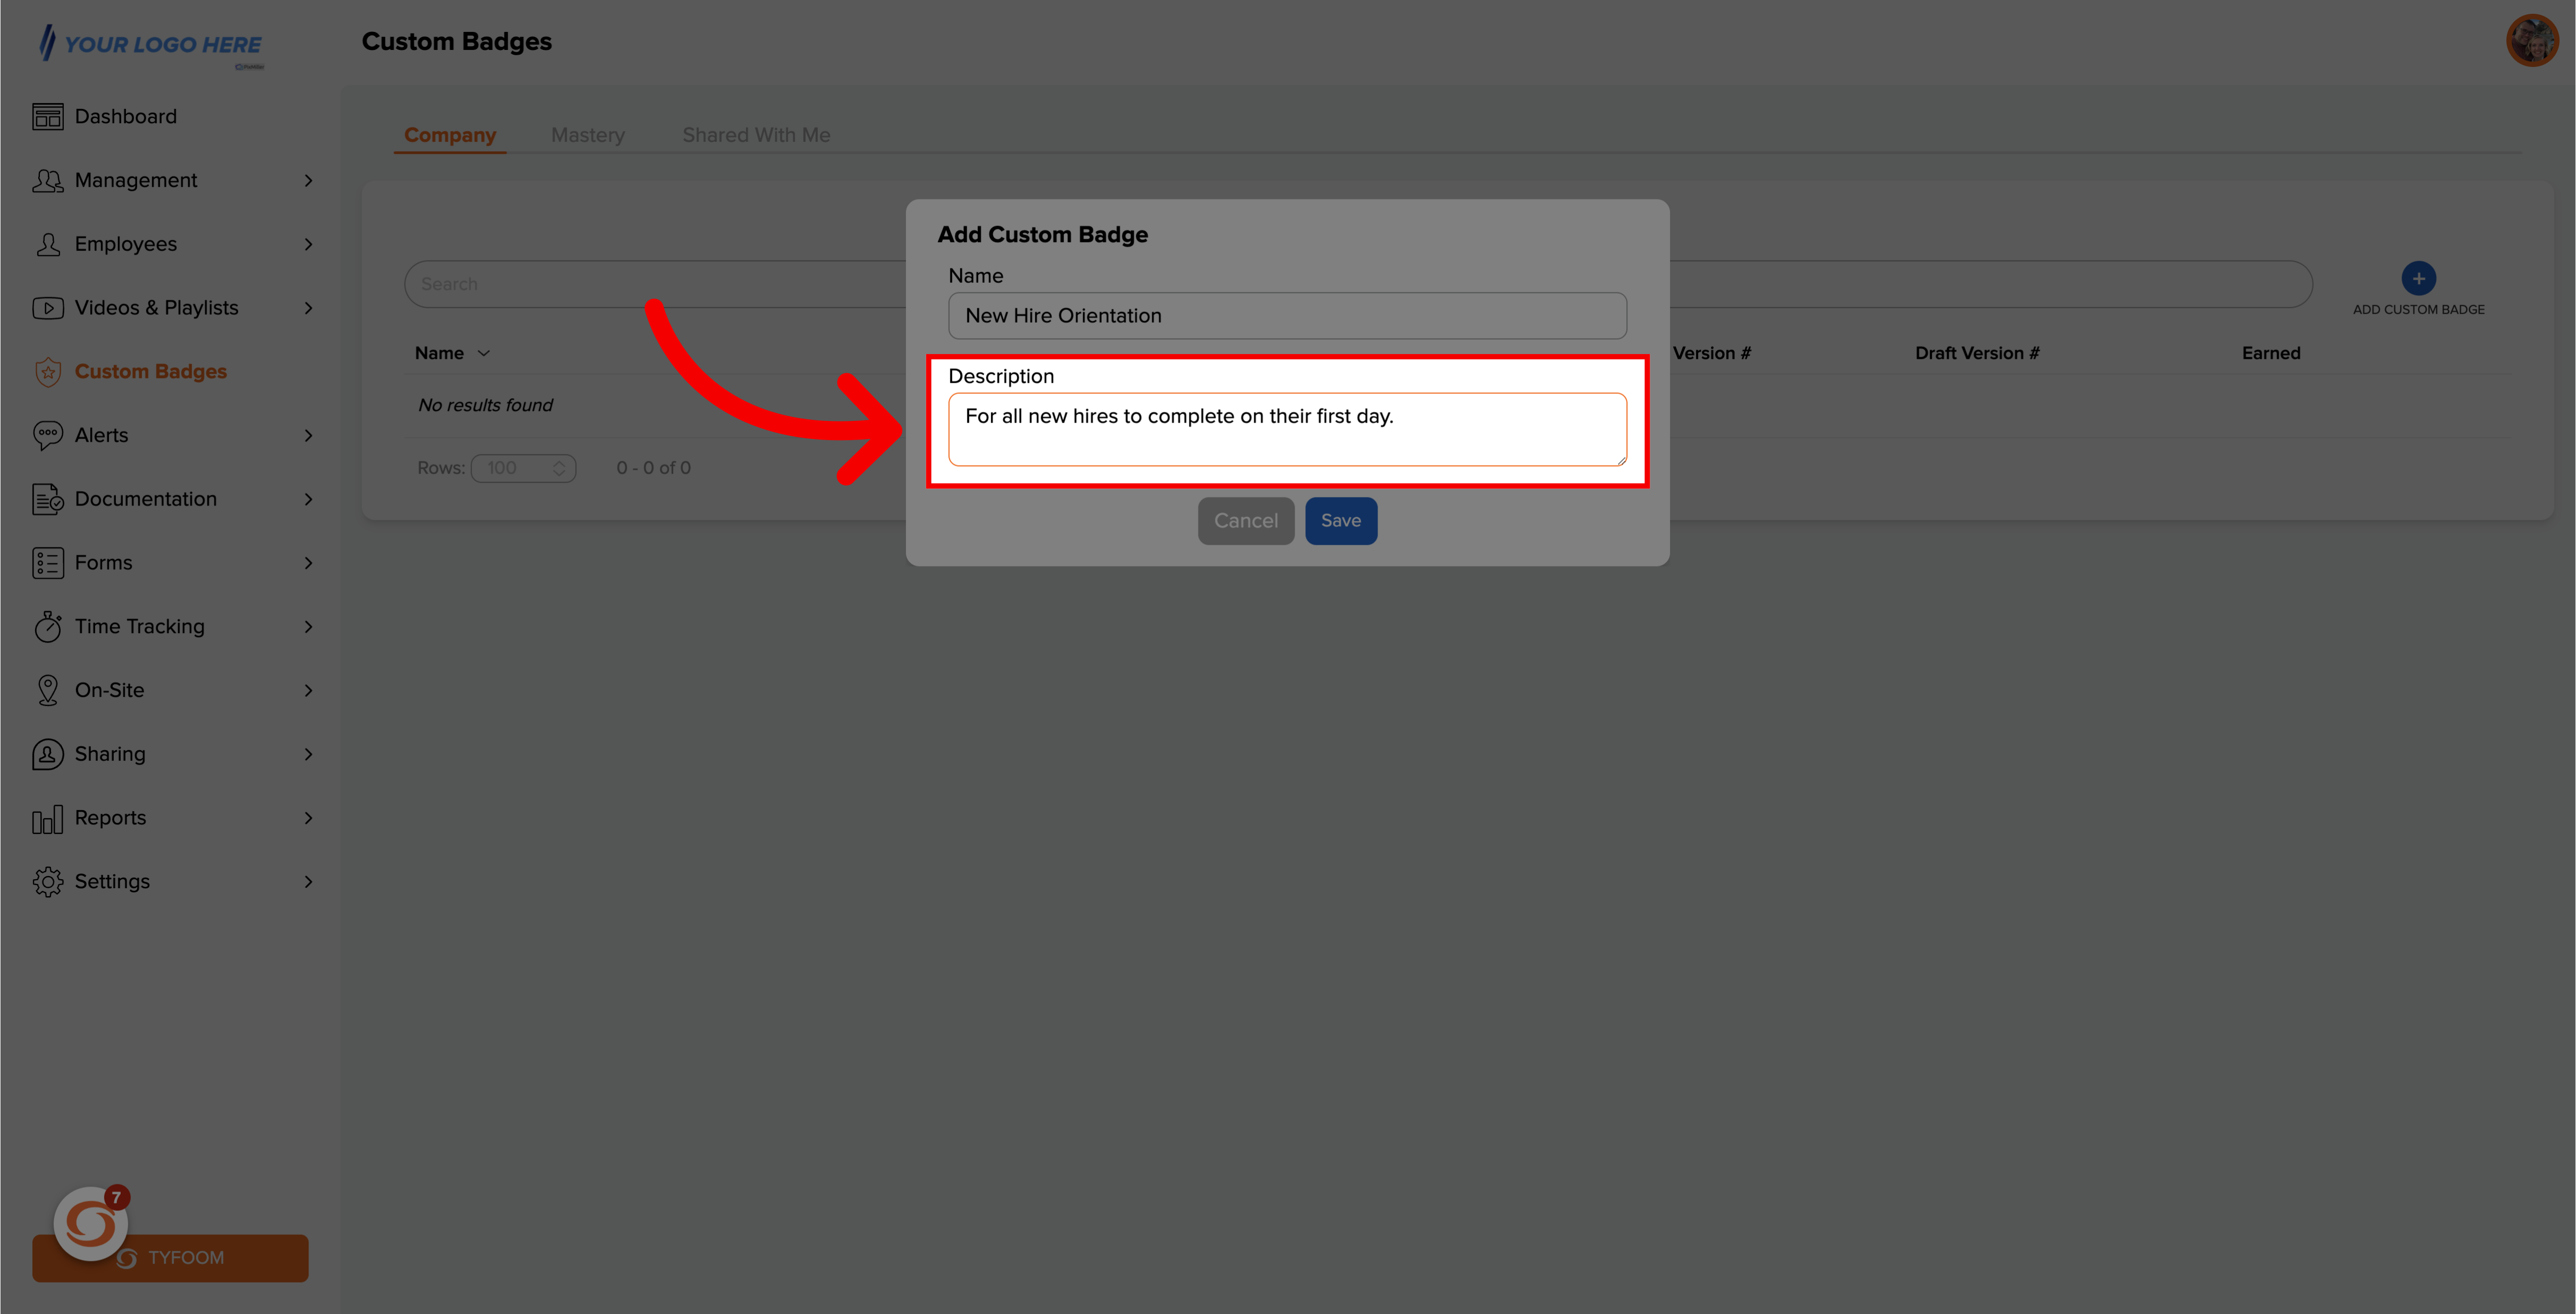Click the 0 - 0 of 0 pagination text

point(653,468)
